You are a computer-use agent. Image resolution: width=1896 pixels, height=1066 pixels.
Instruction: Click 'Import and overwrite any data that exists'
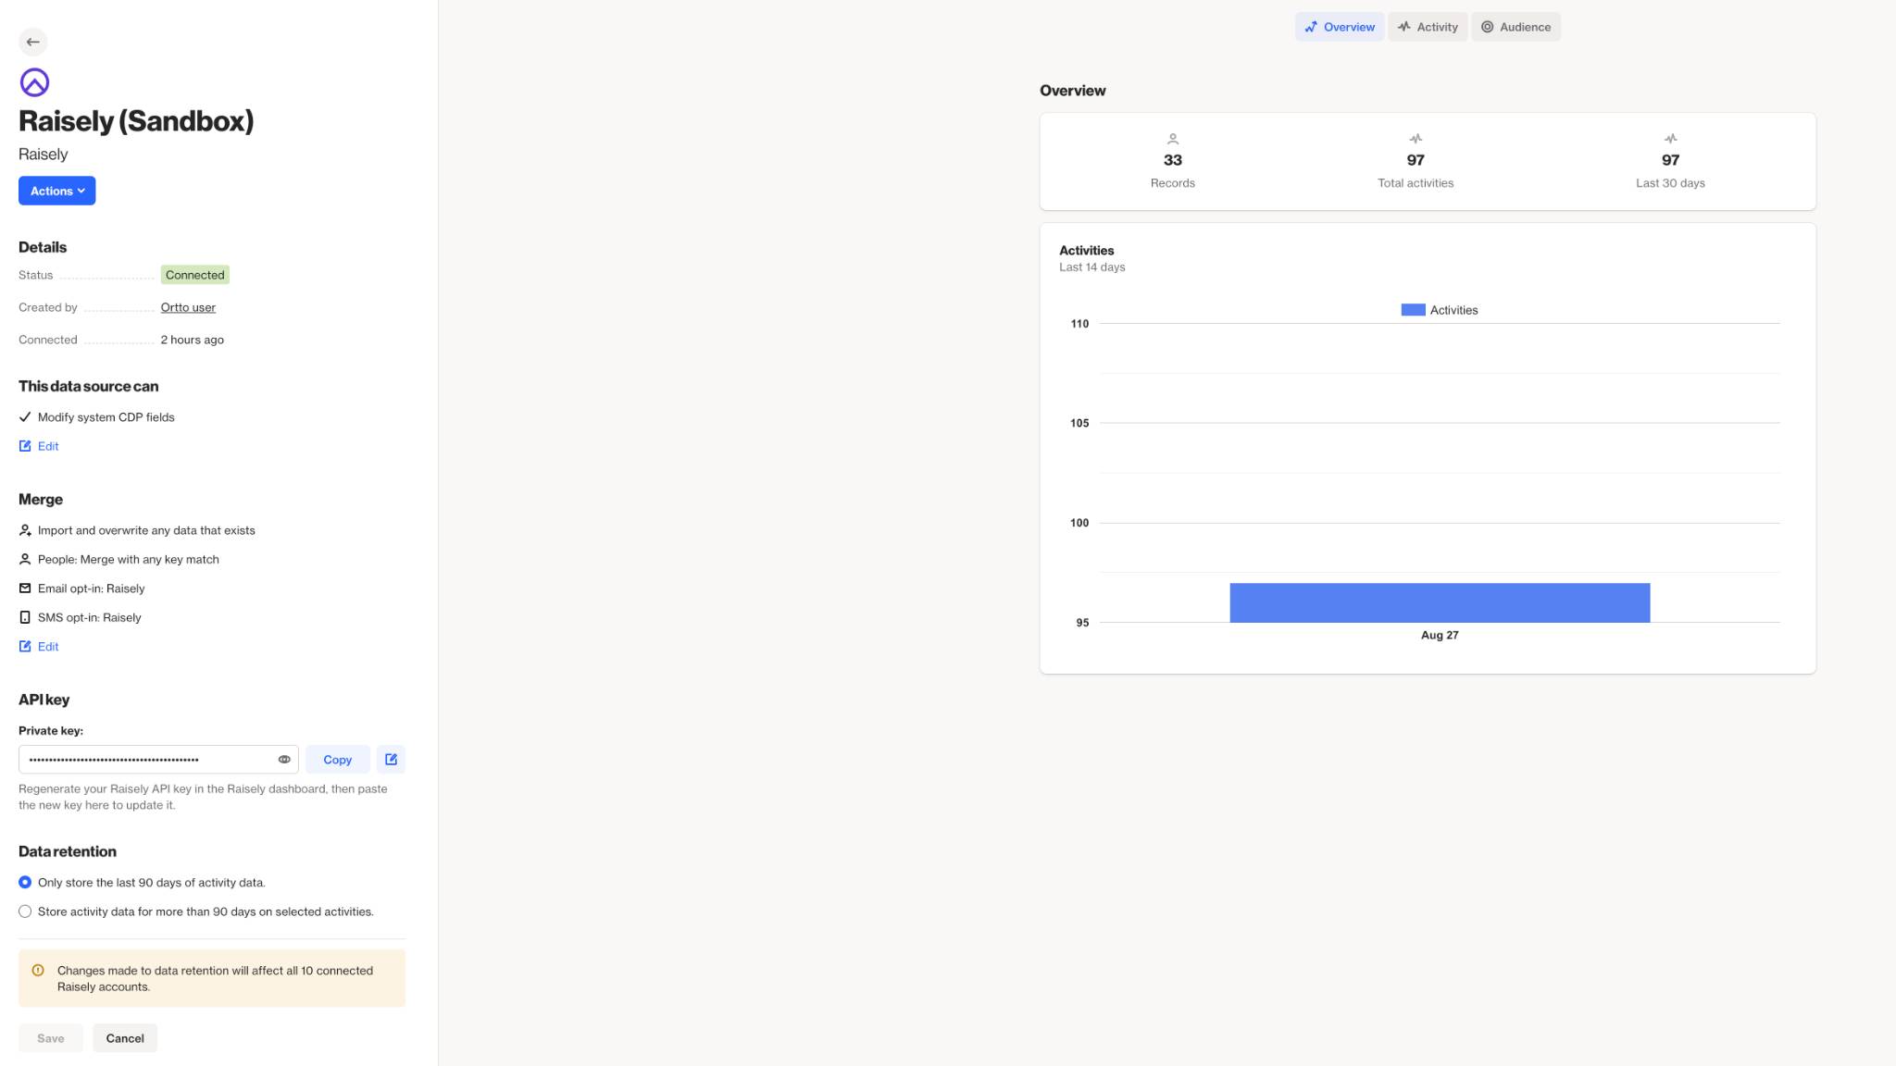tap(146, 530)
